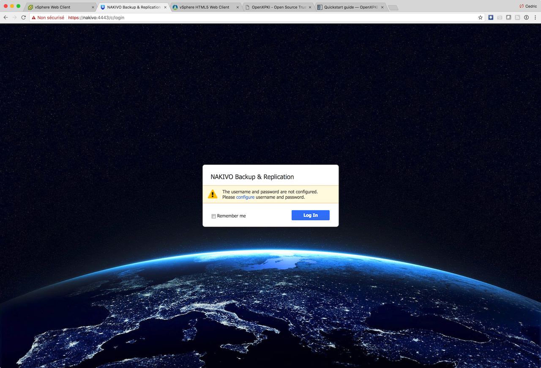Switch to the vSphere HTML5 Web Client tab
The height and width of the screenshot is (368, 541).
pyautogui.click(x=204, y=7)
